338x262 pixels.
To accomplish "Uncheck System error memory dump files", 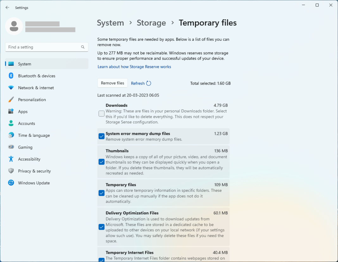I will pyautogui.click(x=101, y=136).
